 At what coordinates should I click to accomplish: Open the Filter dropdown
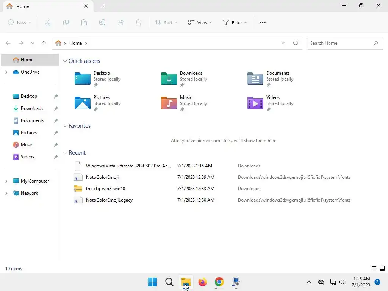pyautogui.click(x=235, y=22)
